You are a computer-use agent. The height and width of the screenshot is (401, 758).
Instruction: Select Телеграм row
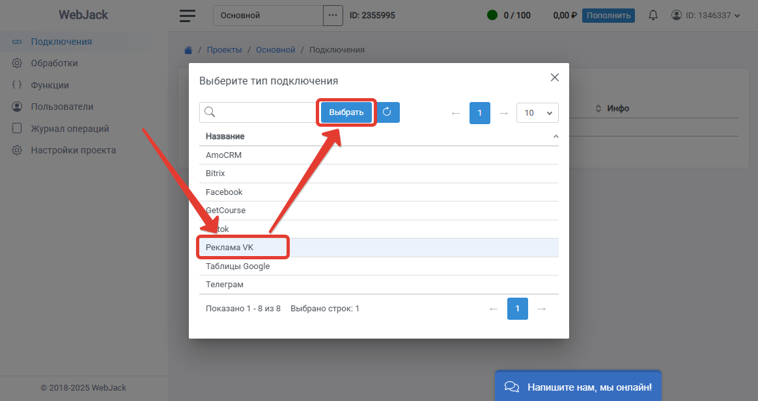[379, 285]
